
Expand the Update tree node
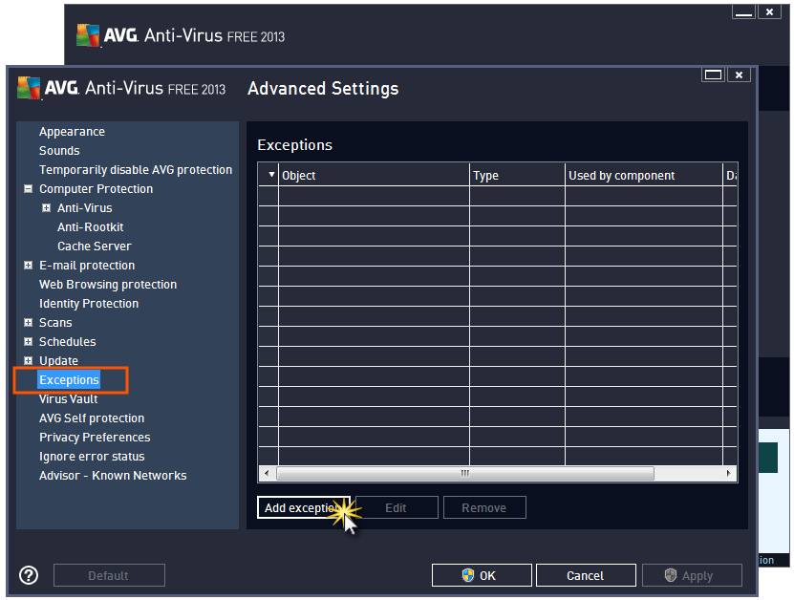[x=29, y=361]
